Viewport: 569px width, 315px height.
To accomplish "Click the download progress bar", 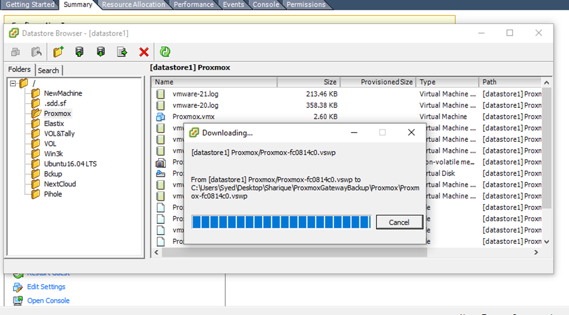I will [x=281, y=222].
